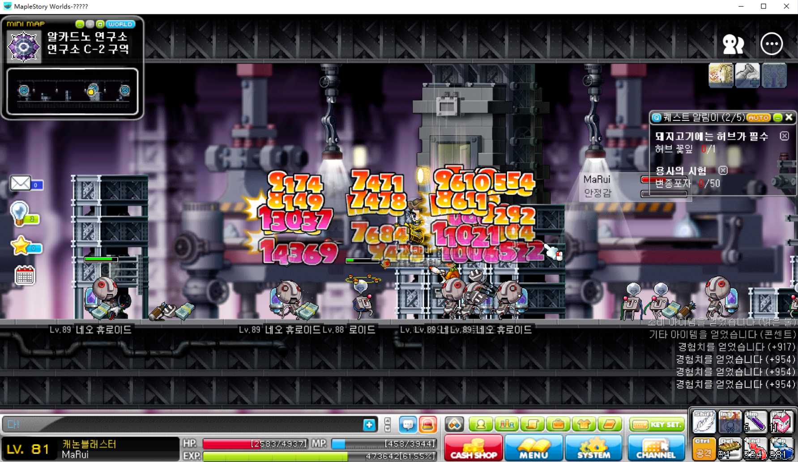Toggle the AUTO quest alarm button
Screen dimensions: 798x462
pyautogui.click(x=758, y=117)
